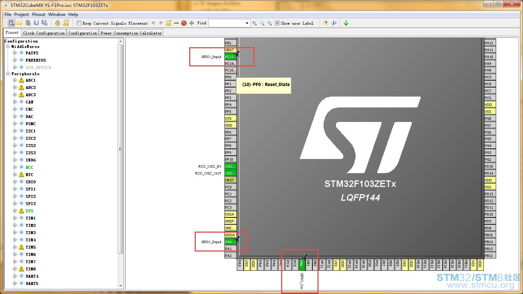Redo the last pinout change
523x294 pixels.
[161, 23]
